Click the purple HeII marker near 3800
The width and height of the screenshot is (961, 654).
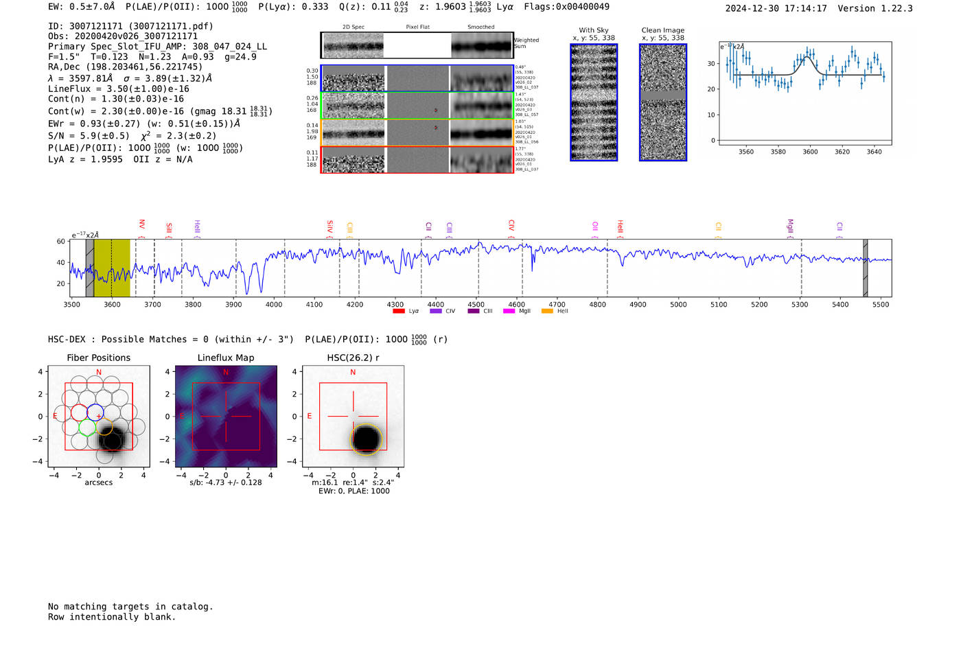(x=197, y=229)
